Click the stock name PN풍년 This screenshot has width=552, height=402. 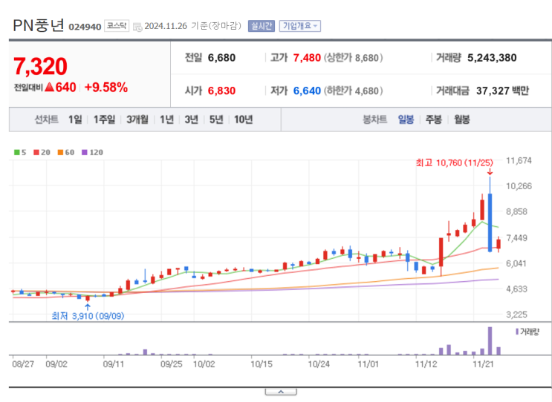39,25
